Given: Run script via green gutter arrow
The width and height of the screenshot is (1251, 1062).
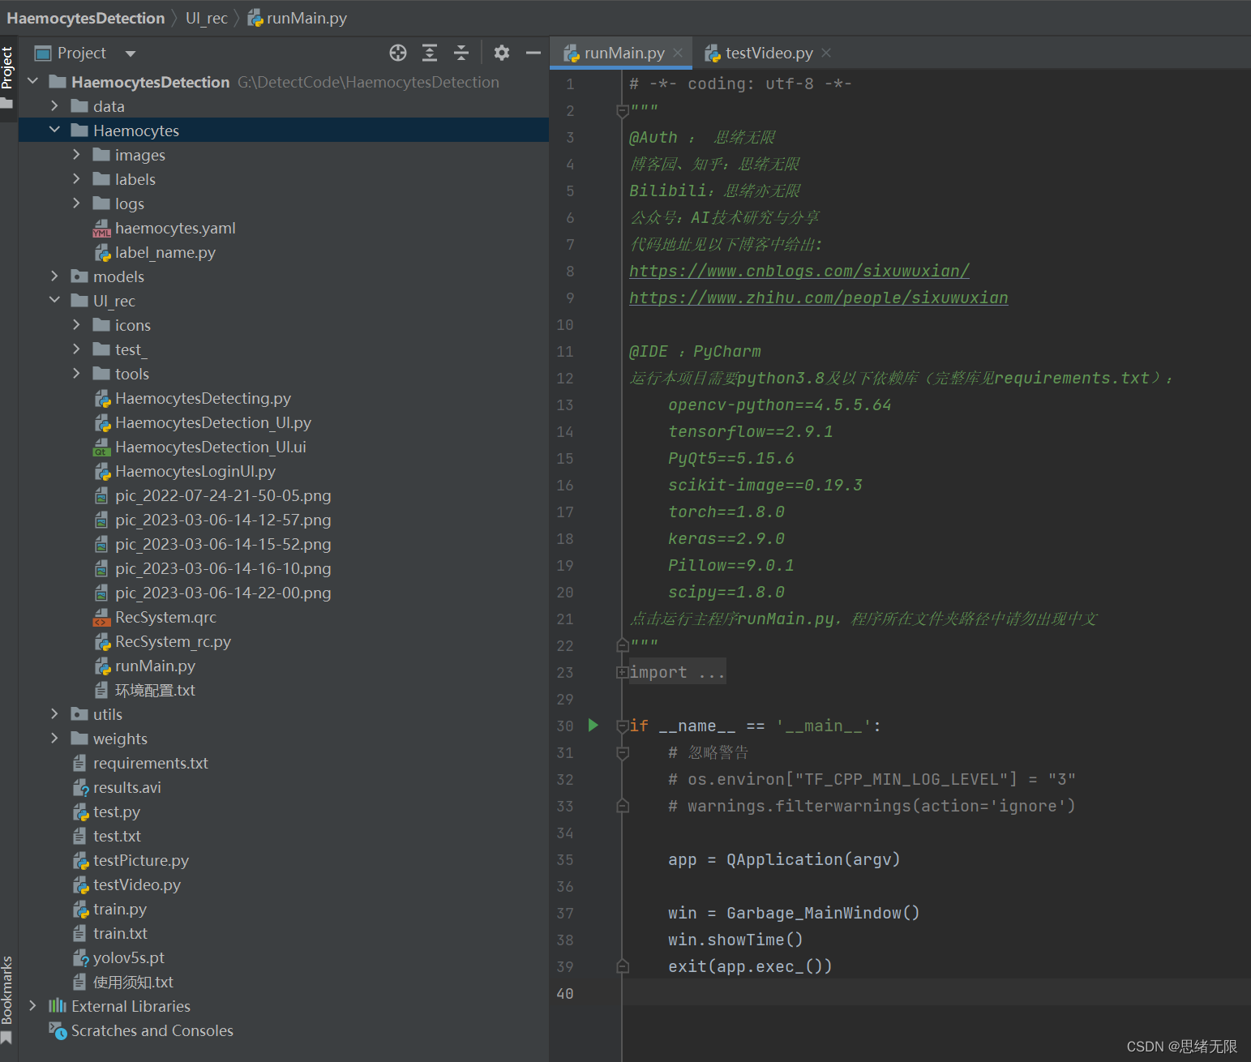Looking at the screenshot, I should (x=593, y=725).
